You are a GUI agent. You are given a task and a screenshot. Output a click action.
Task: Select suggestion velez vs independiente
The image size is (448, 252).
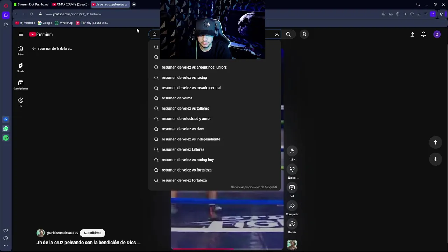point(215,139)
